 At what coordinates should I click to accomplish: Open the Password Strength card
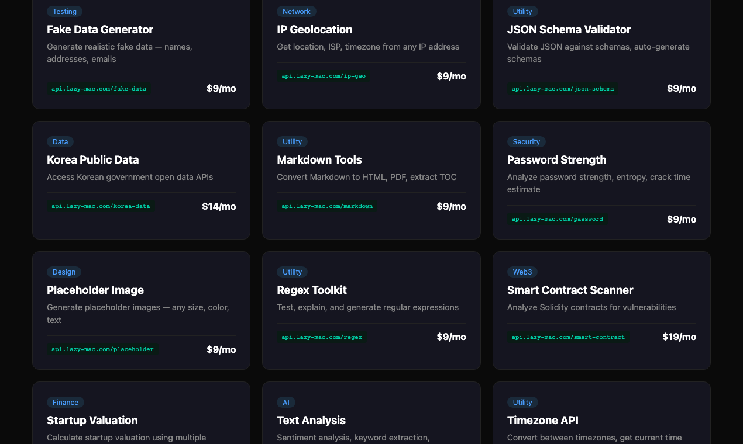[601, 180]
